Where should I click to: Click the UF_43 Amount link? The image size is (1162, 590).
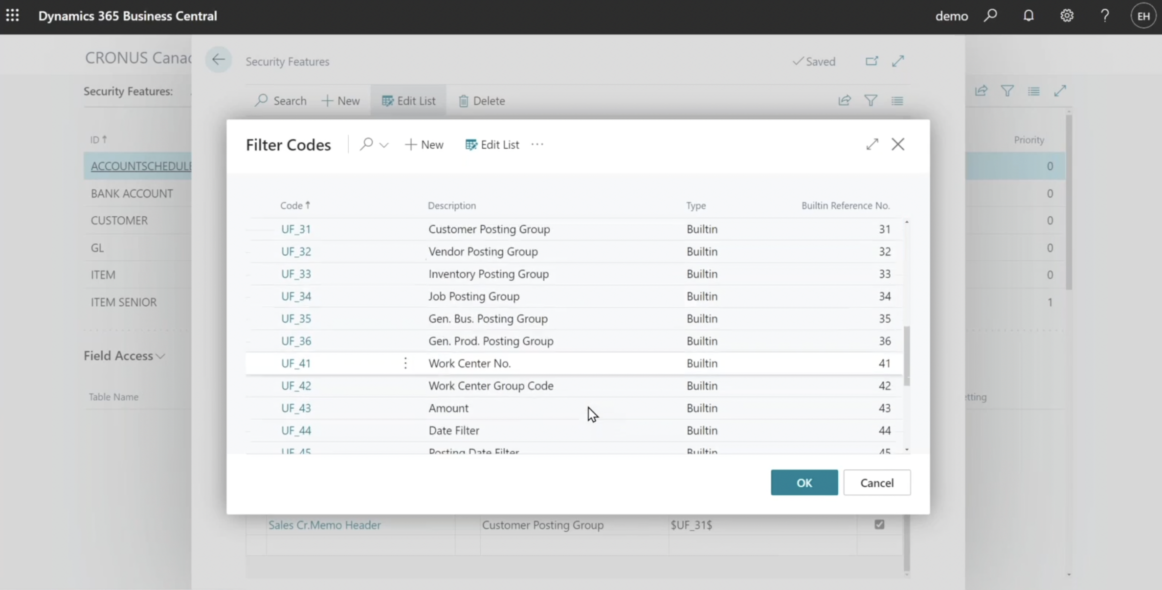coord(295,408)
